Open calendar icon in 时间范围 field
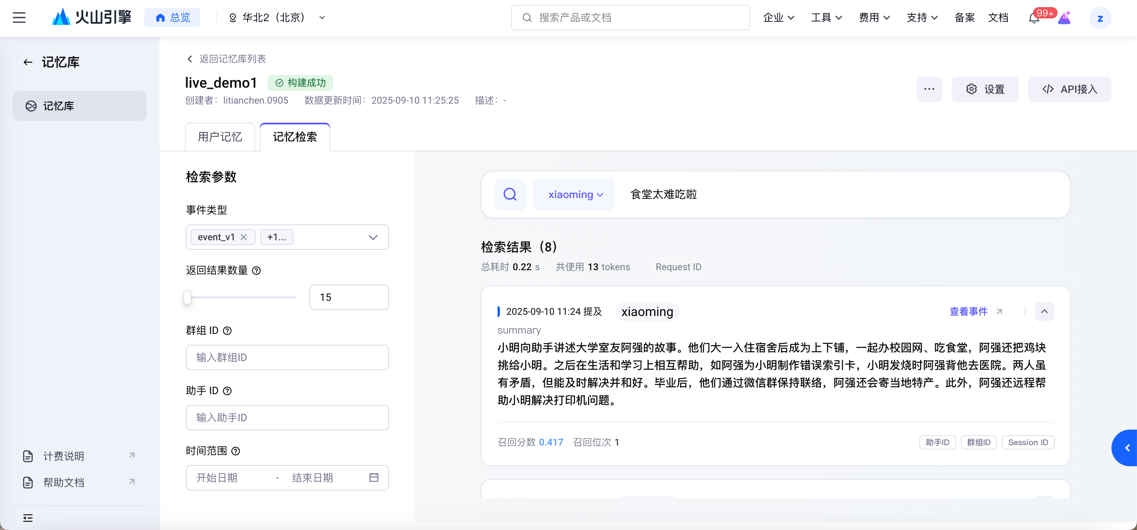 click(374, 477)
